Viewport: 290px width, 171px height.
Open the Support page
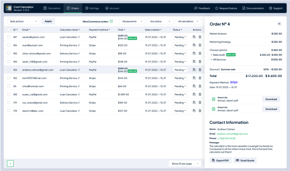275,8
